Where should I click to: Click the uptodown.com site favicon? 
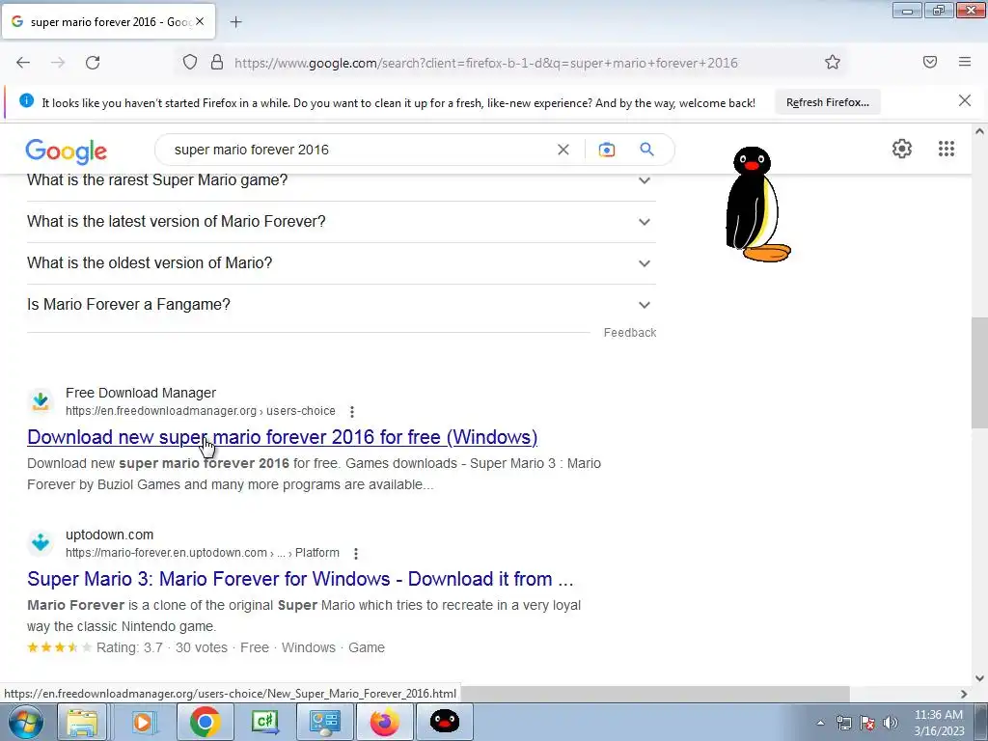(41, 542)
